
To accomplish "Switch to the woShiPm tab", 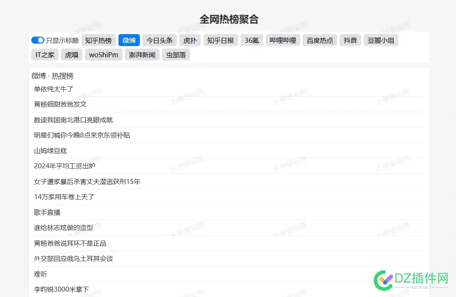I will 104,55.
